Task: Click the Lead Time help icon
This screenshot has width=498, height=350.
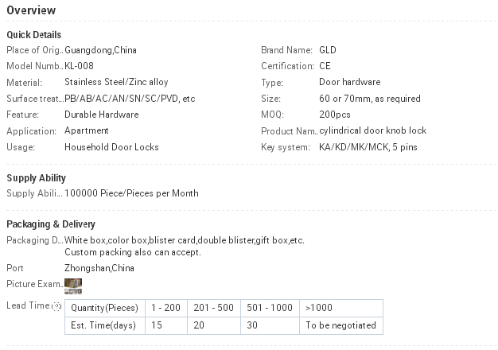Action: pos(56,306)
